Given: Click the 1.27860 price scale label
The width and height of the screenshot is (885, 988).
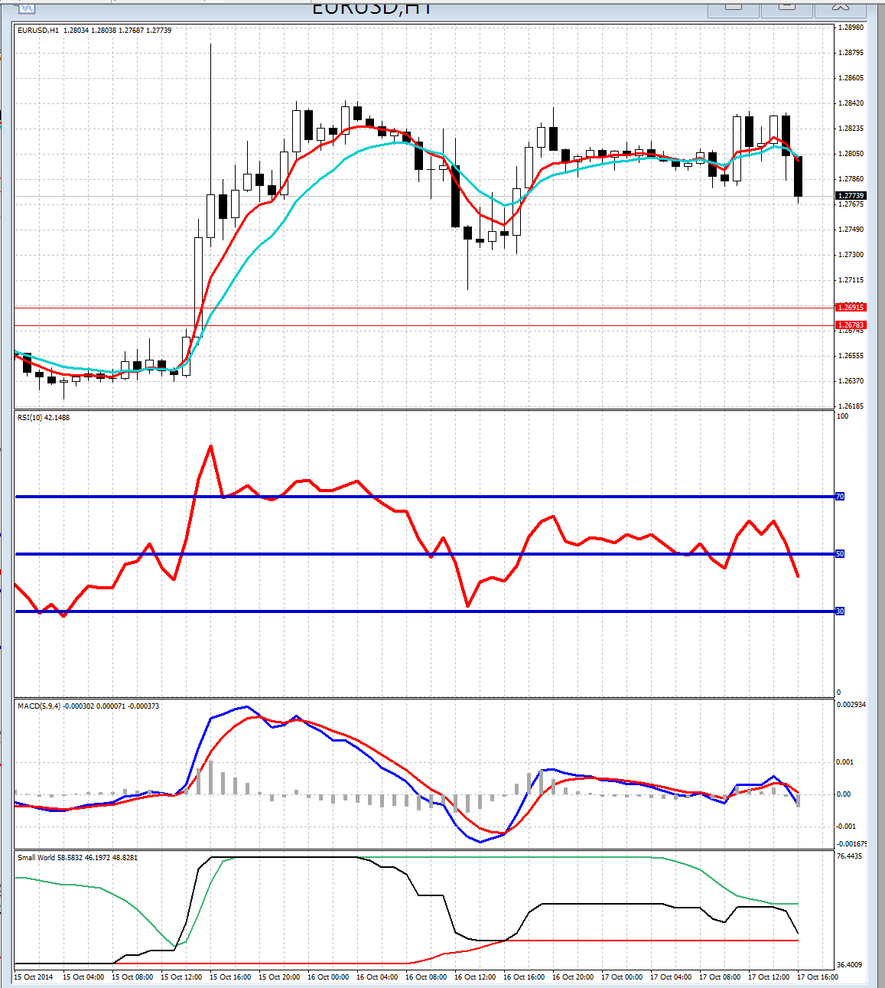Looking at the screenshot, I should 851,179.
